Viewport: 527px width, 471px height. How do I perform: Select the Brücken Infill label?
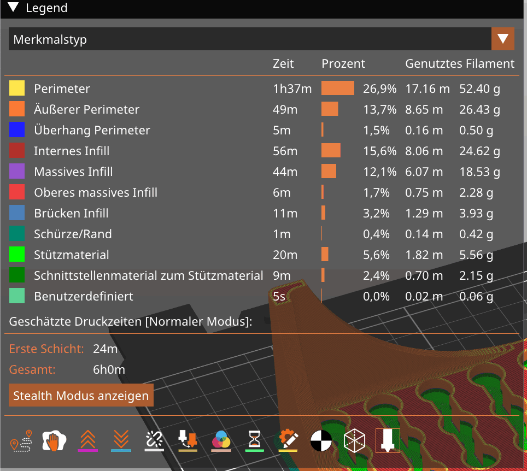pos(71,213)
